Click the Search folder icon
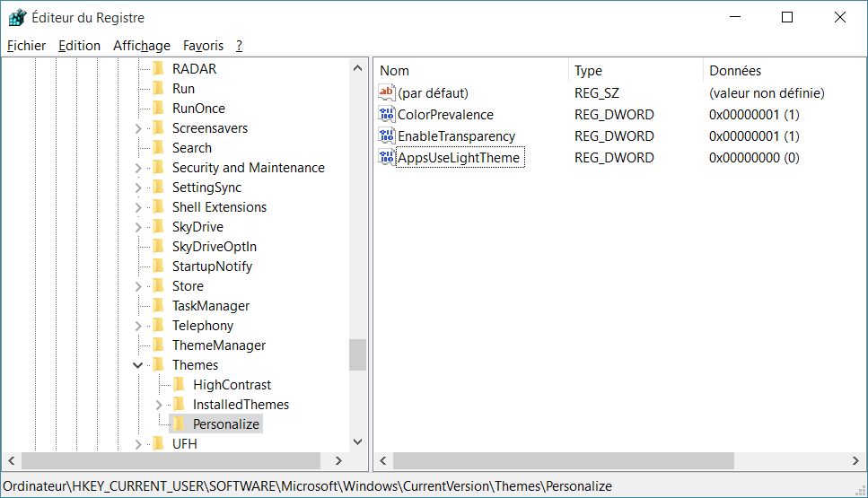Viewport: 868px width, 498px height. 158,148
